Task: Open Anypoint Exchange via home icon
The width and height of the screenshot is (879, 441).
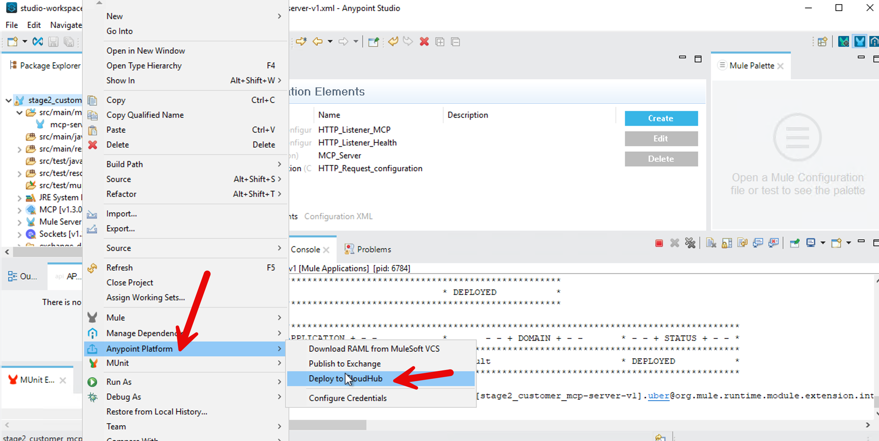Action: coord(875,41)
